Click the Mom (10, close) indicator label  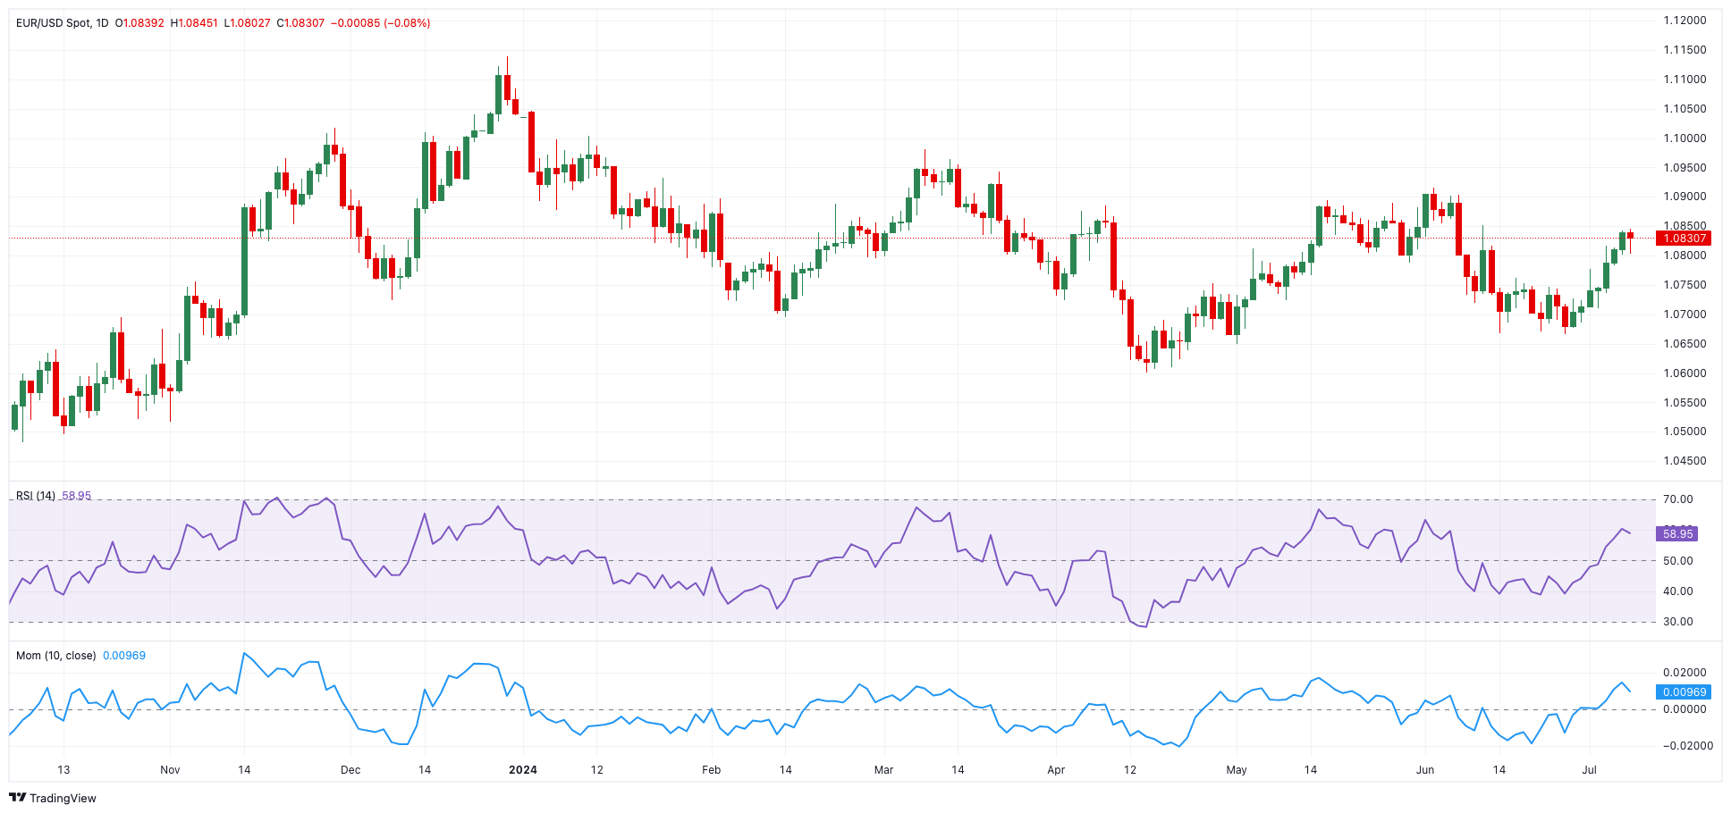click(x=55, y=656)
